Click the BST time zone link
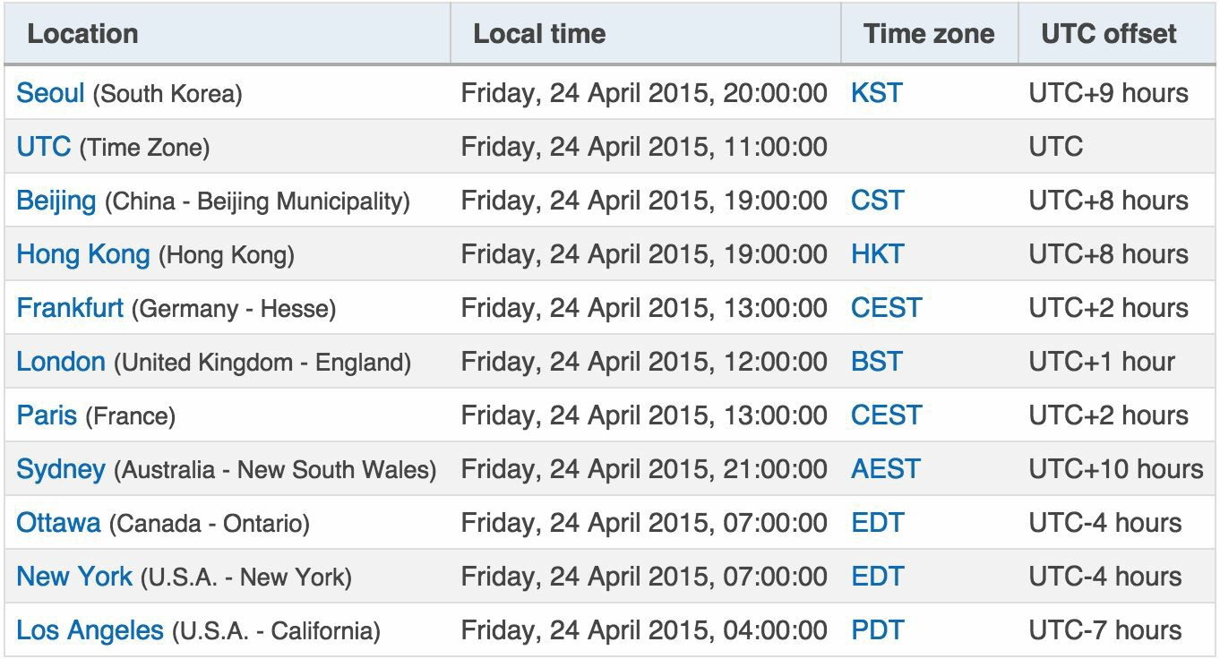The height and width of the screenshot is (659, 1220). click(x=876, y=362)
